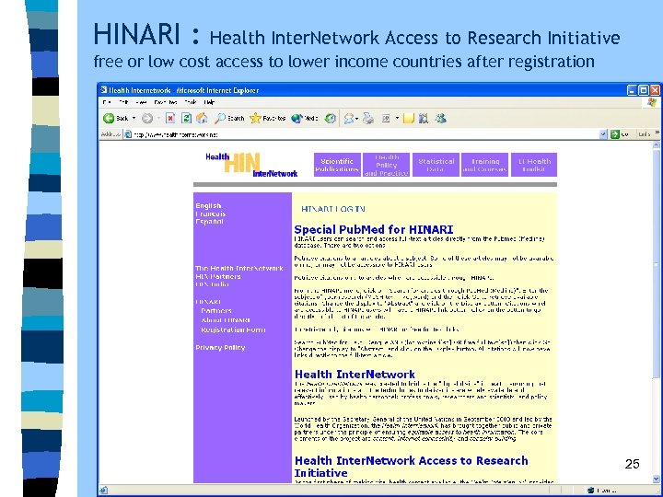Open the HINARI sidebar link
The height and width of the screenshot is (497, 663).
(x=208, y=302)
